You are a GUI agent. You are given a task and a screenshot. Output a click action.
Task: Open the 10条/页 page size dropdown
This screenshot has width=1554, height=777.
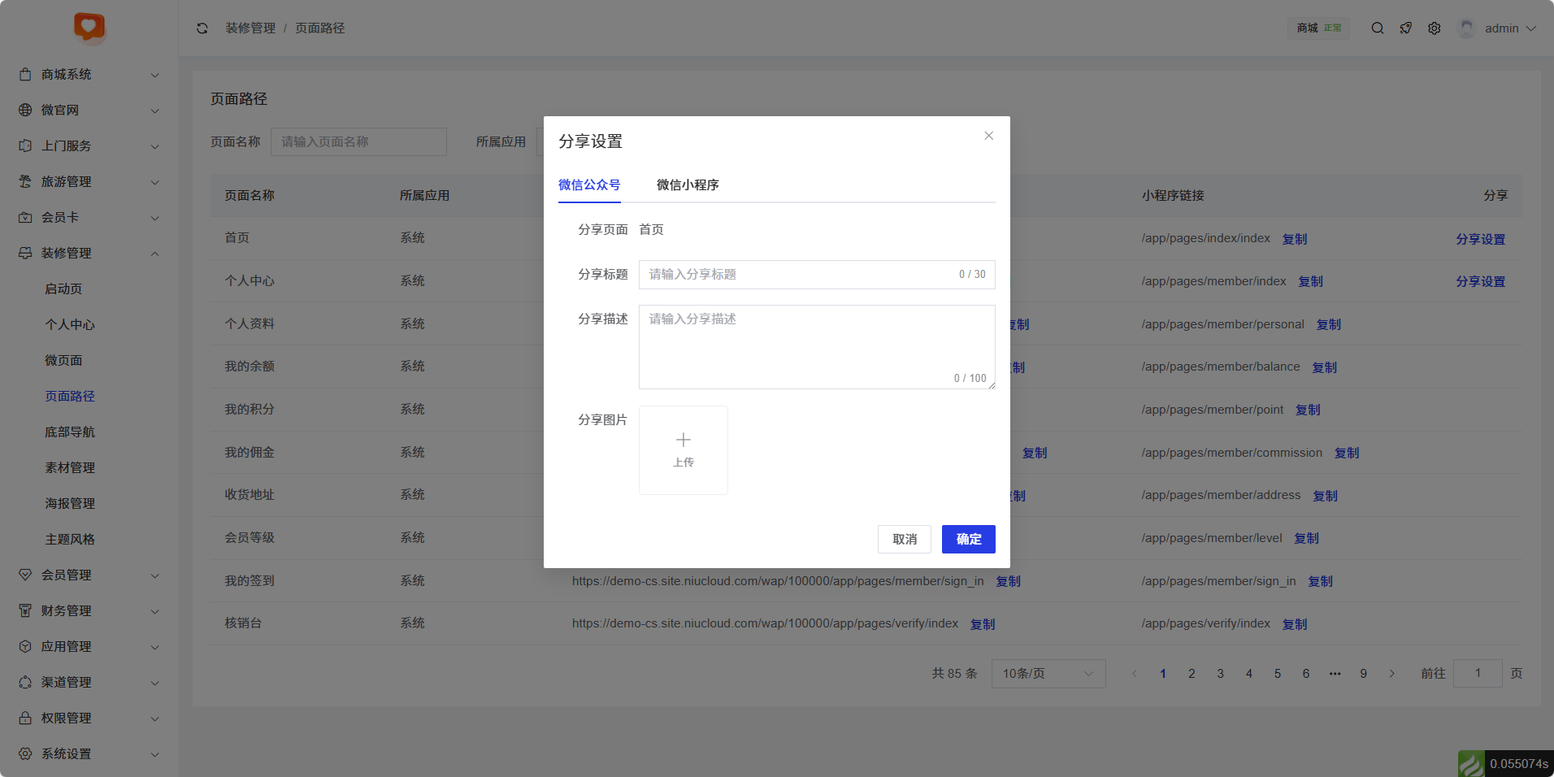[x=1048, y=674]
